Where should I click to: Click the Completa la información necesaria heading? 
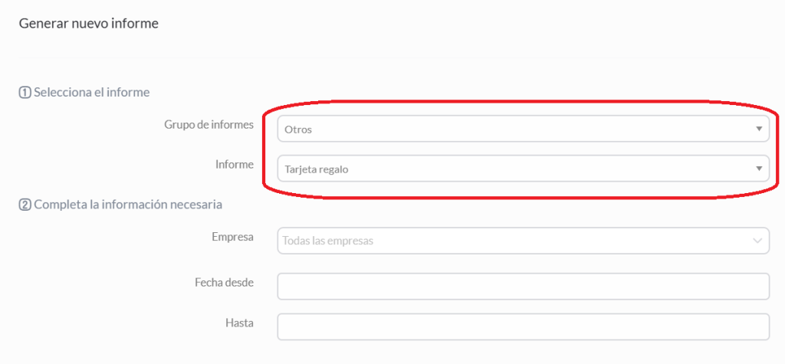[x=128, y=205]
